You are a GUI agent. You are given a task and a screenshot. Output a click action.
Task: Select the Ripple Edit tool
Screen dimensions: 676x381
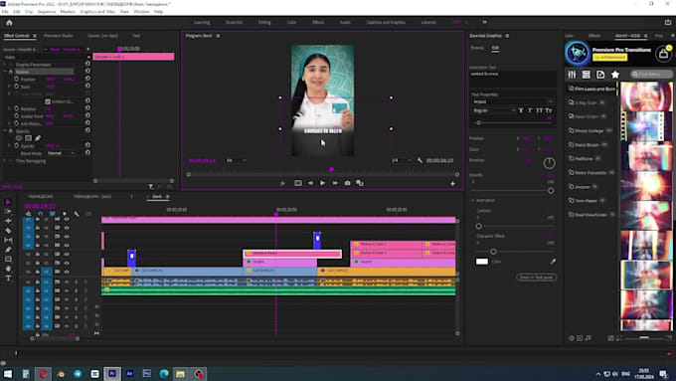click(8, 221)
